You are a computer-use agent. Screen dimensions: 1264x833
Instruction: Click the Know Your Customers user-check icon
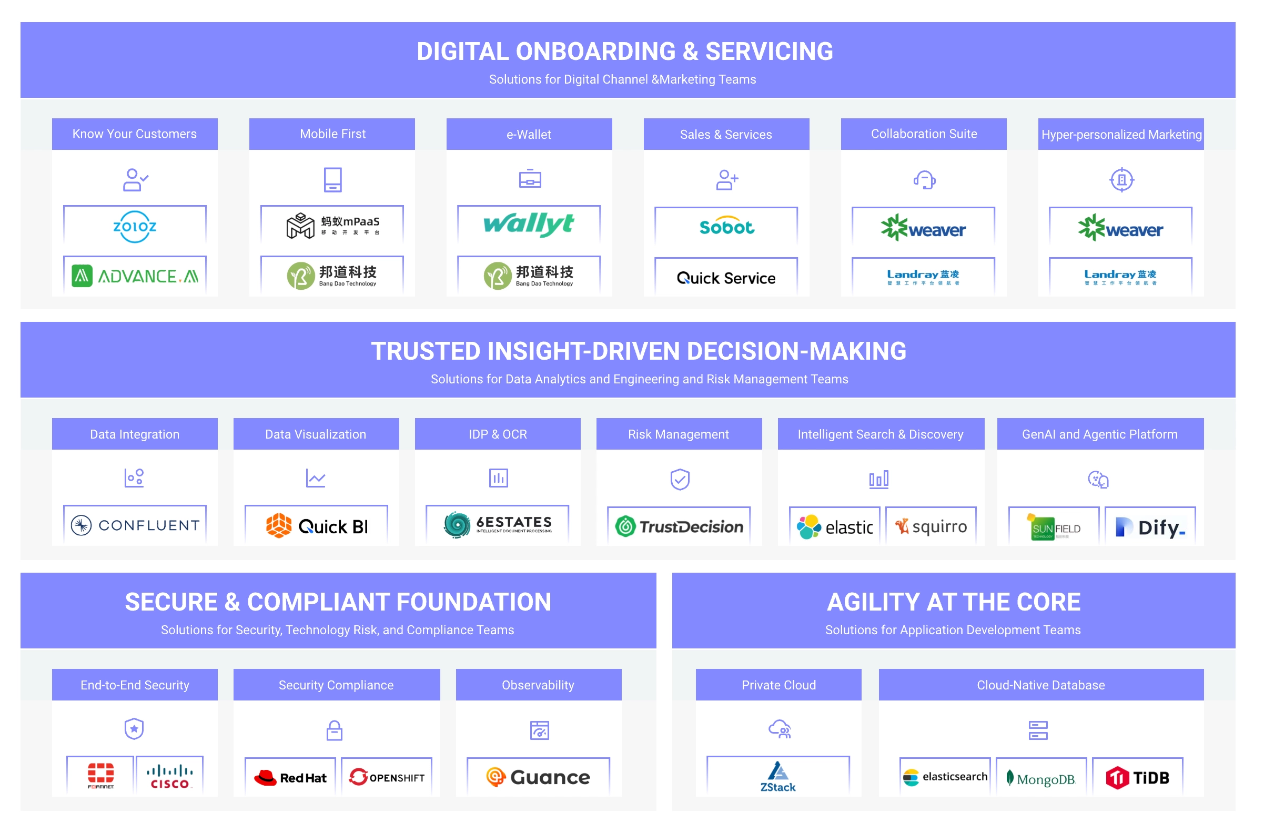[137, 180]
